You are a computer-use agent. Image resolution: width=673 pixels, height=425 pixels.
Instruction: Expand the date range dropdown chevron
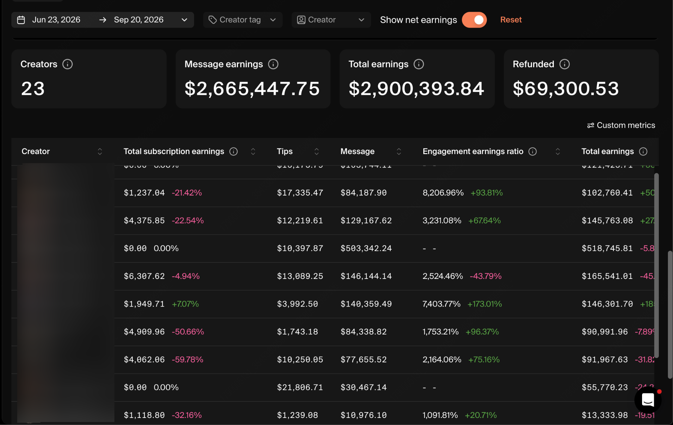click(184, 20)
